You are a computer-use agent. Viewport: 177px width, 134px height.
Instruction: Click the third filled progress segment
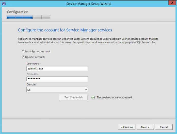click(x=28, y=17)
